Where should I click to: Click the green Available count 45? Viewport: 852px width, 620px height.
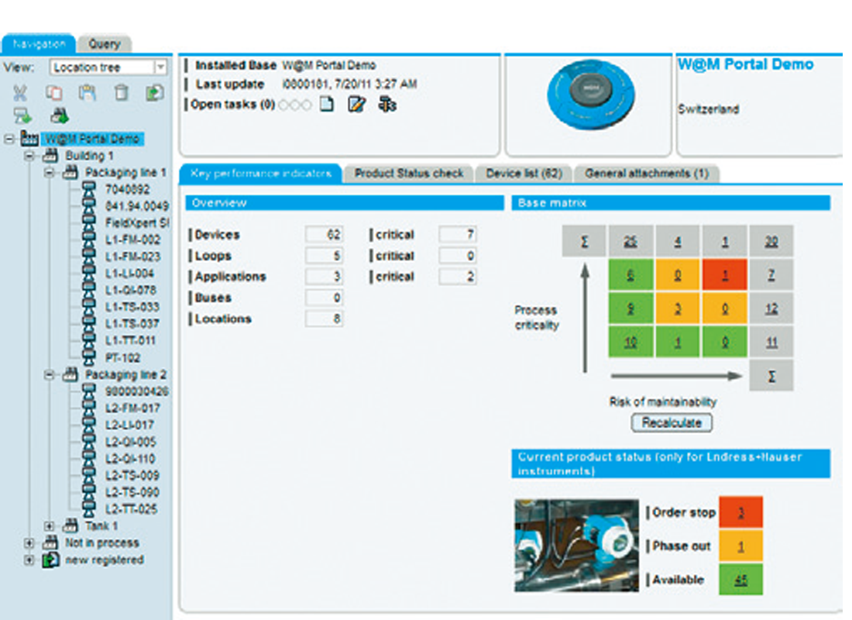[x=741, y=580]
